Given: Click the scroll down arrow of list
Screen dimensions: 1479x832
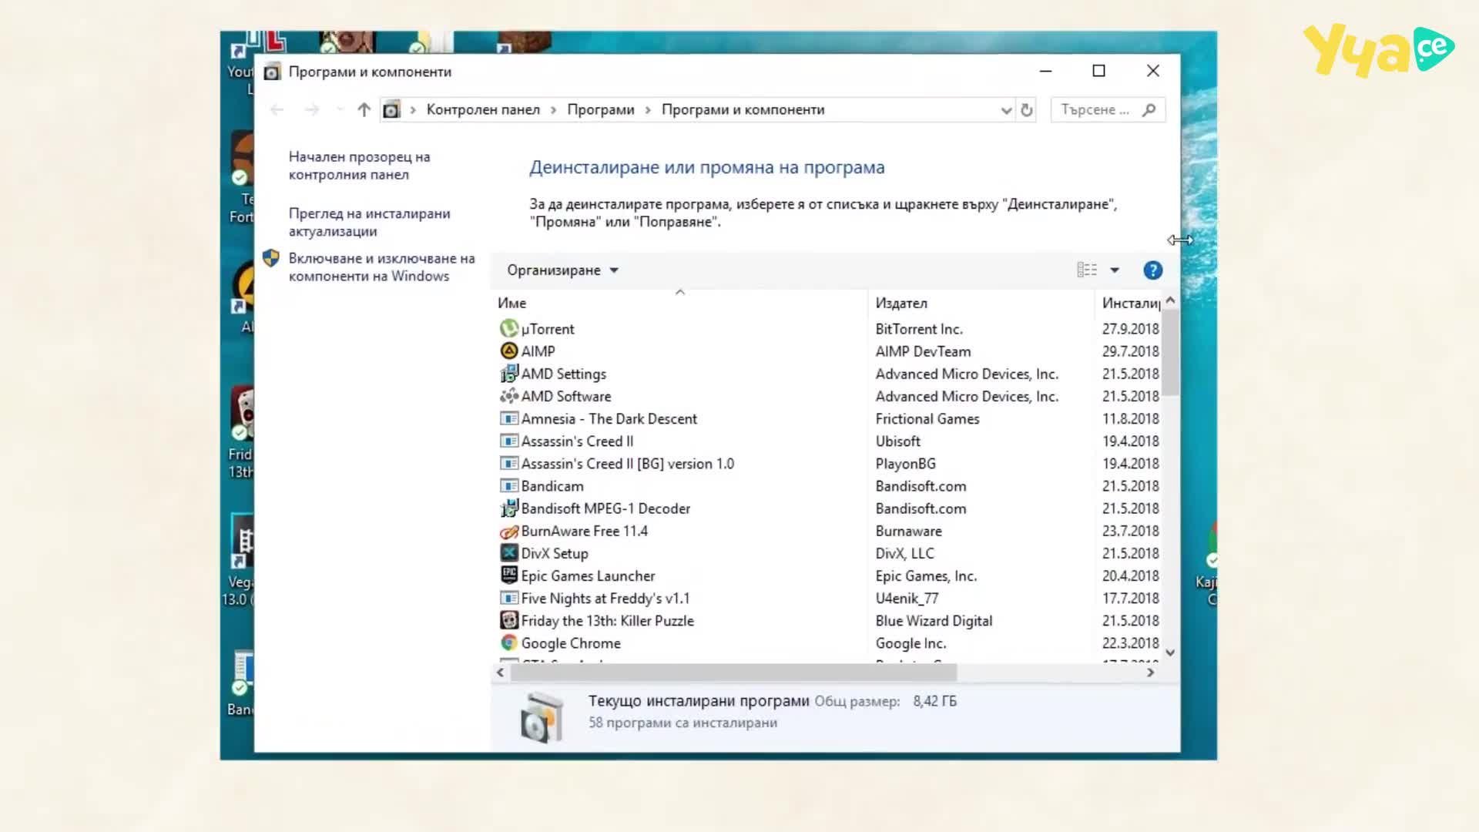Looking at the screenshot, I should coord(1170,653).
